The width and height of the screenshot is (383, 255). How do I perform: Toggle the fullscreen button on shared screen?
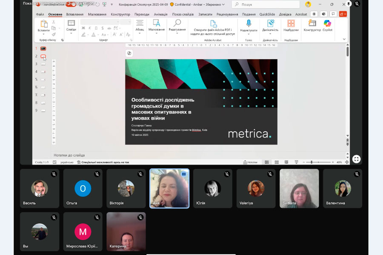tap(357, 159)
